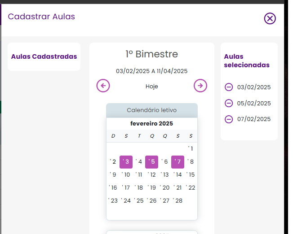Click the date range 03/02/2025 A 11/04/2025

pyautogui.click(x=152, y=71)
